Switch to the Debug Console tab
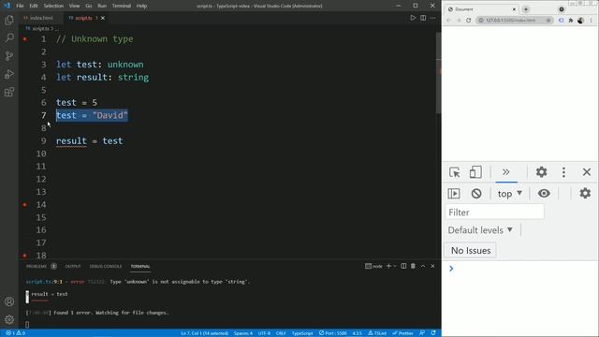Image resolution: width=599 pixels, height=337 pixels. (106, 266)
